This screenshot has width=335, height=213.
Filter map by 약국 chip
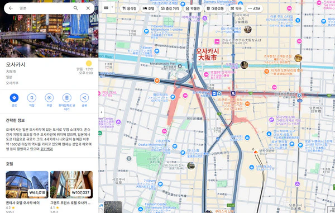(x=236, y=8)
